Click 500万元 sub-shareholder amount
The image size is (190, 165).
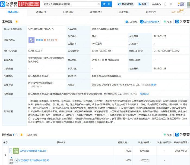(144, 160)
